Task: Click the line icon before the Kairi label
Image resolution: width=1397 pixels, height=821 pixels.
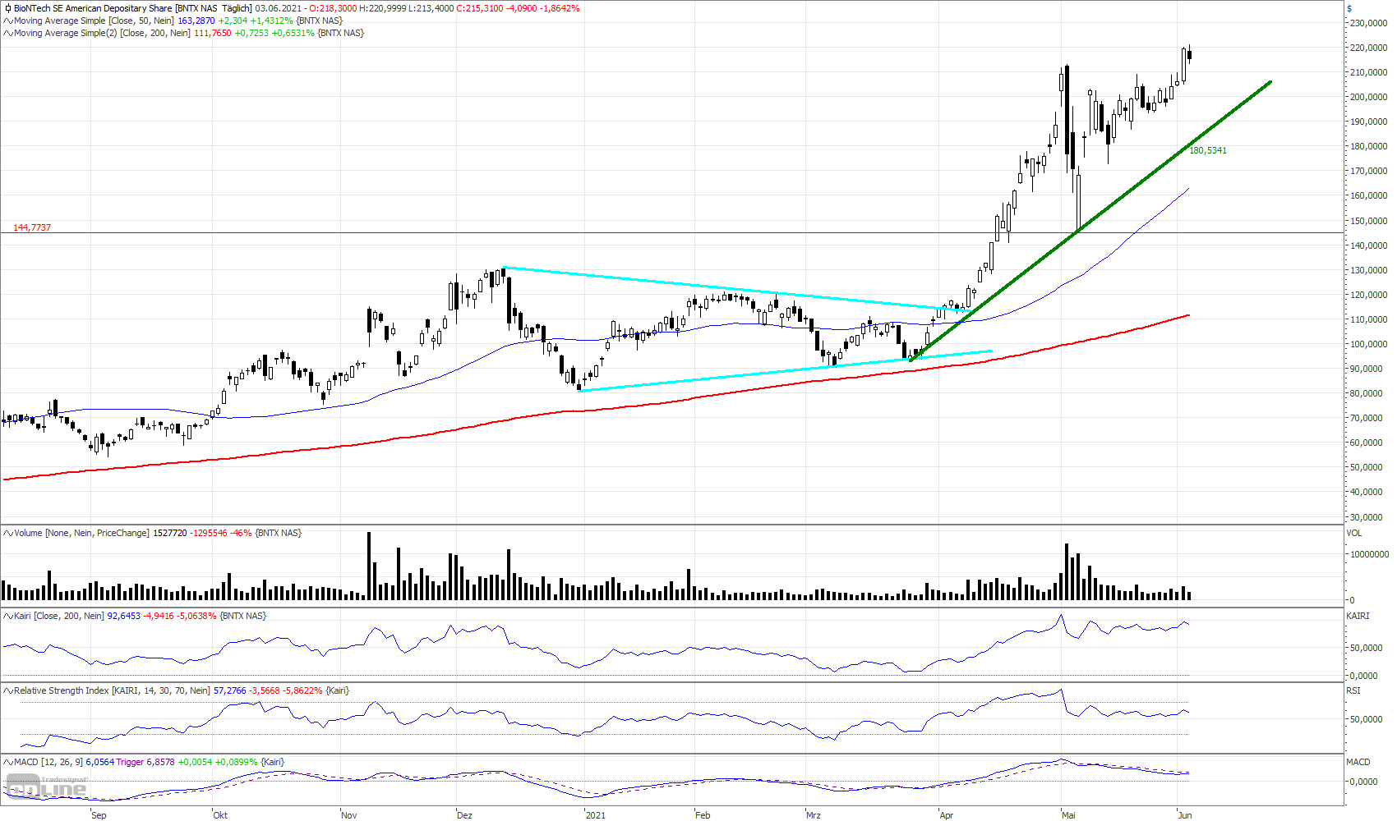Action: 7,616
